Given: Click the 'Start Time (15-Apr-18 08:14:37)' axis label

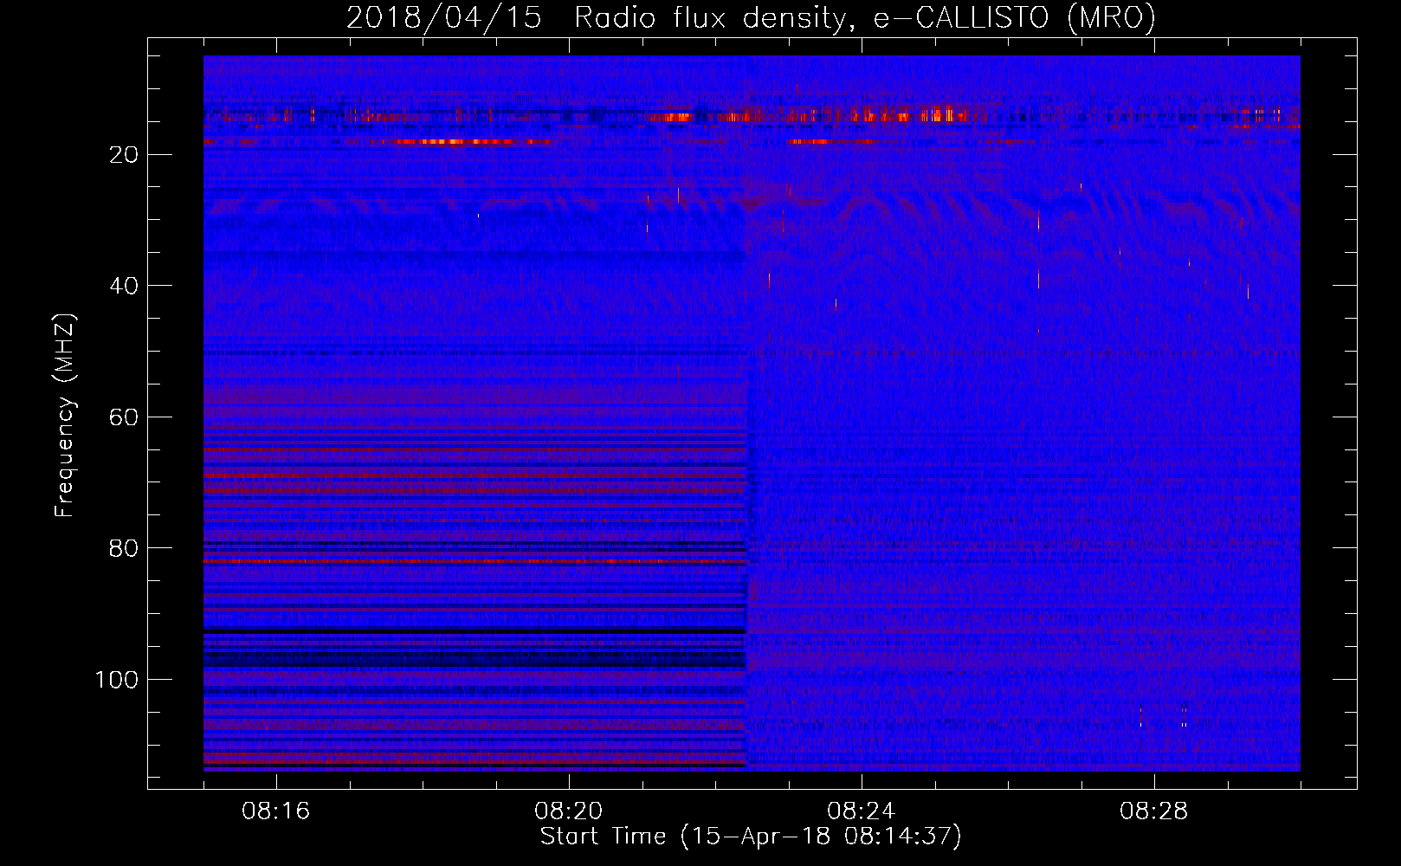Looking at the screenshot, I should point(751,837).
